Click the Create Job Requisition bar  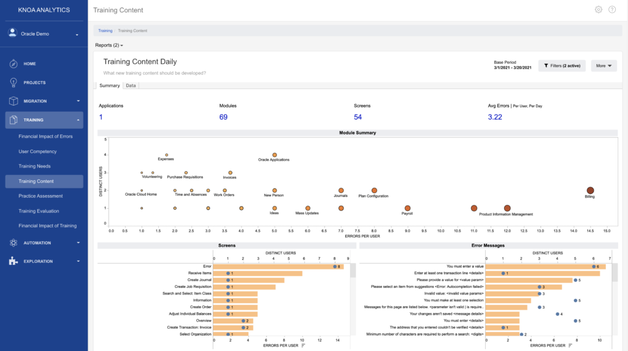tap(244, 287)
